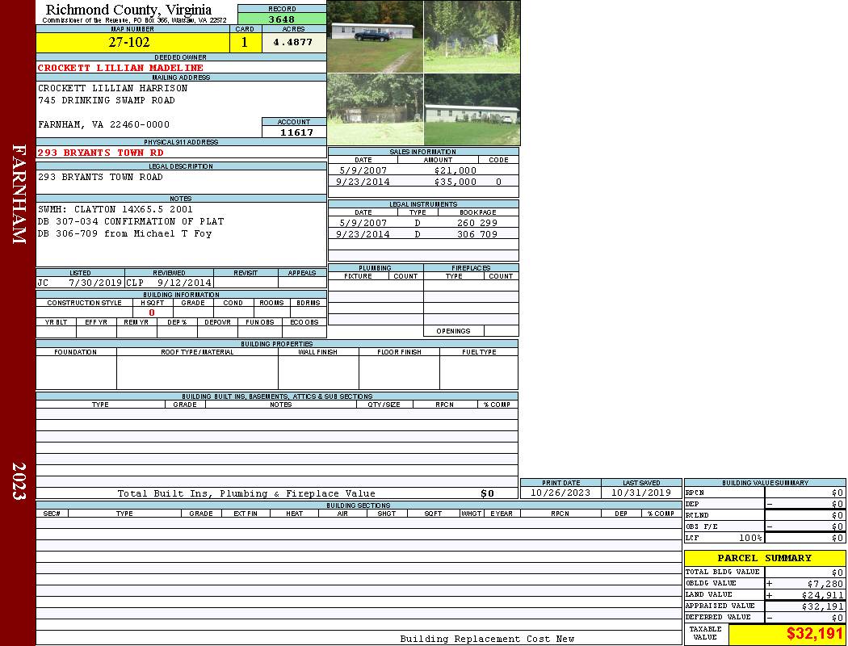Click the account number 11617
848x646 pixels.
coord(294,132)
